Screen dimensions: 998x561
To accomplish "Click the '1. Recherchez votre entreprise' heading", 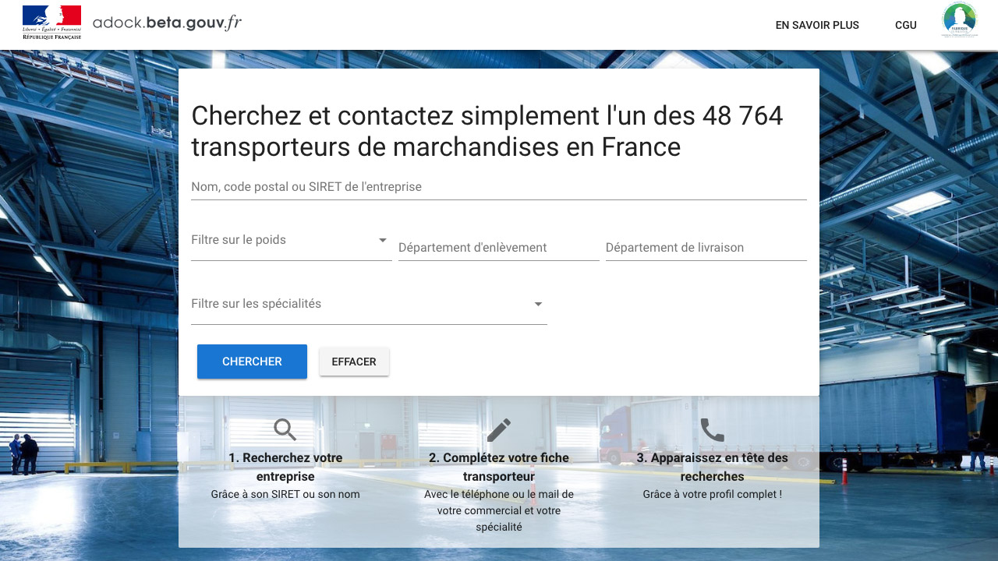I will click(x=285, y=467).
